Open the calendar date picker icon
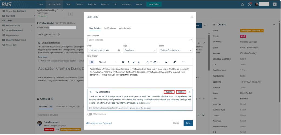This screenshot has height=135, width=281. pyautogui.click(x=119, y=50)
